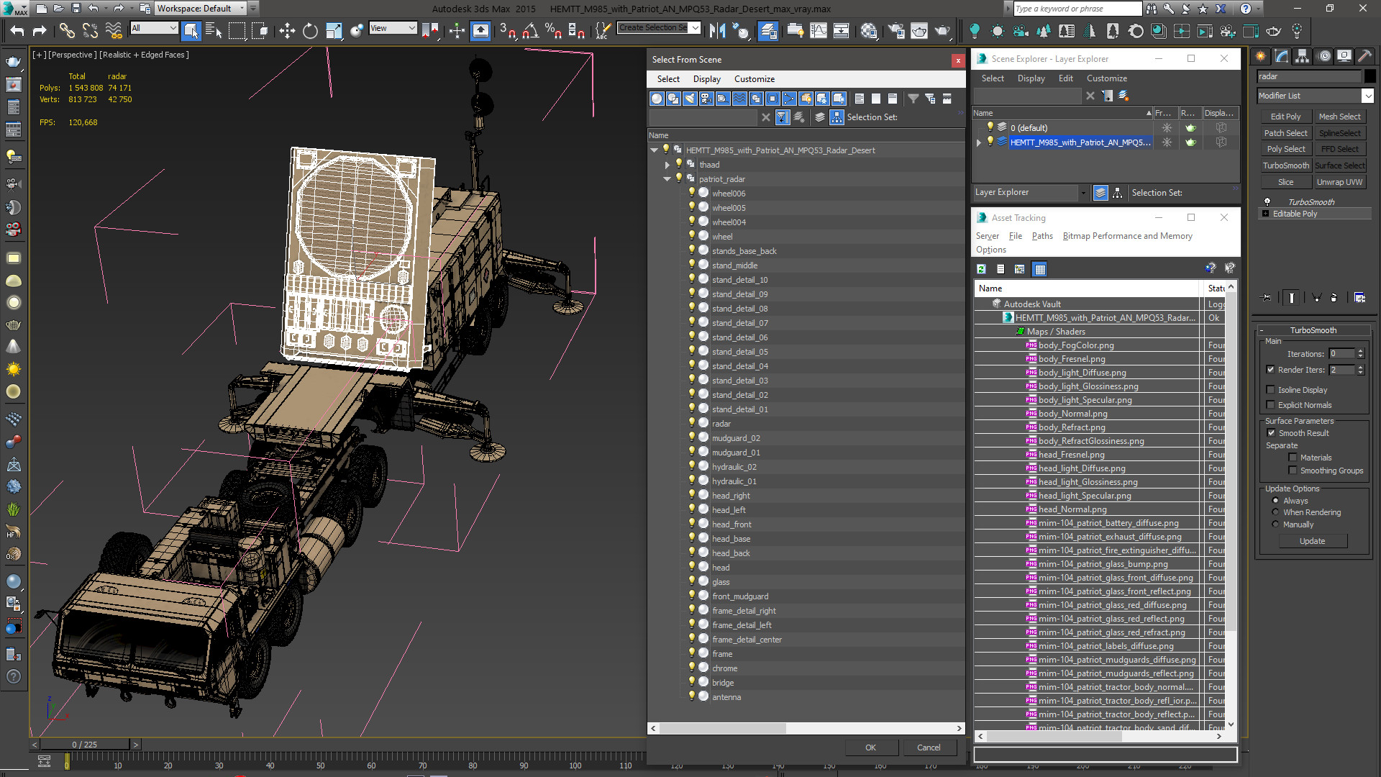Choose the Select and Move tool

pos(286,30)
